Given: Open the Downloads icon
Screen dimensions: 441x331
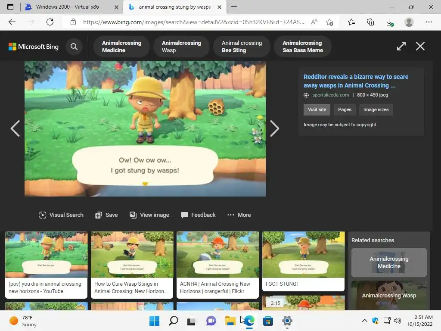Looking at the screenshot, I should coord(390,22).
